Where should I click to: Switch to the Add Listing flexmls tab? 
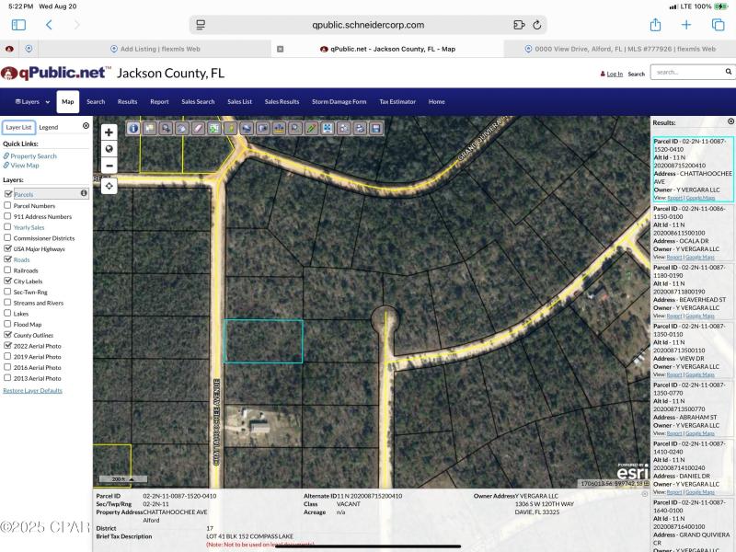tap(155, 49)
